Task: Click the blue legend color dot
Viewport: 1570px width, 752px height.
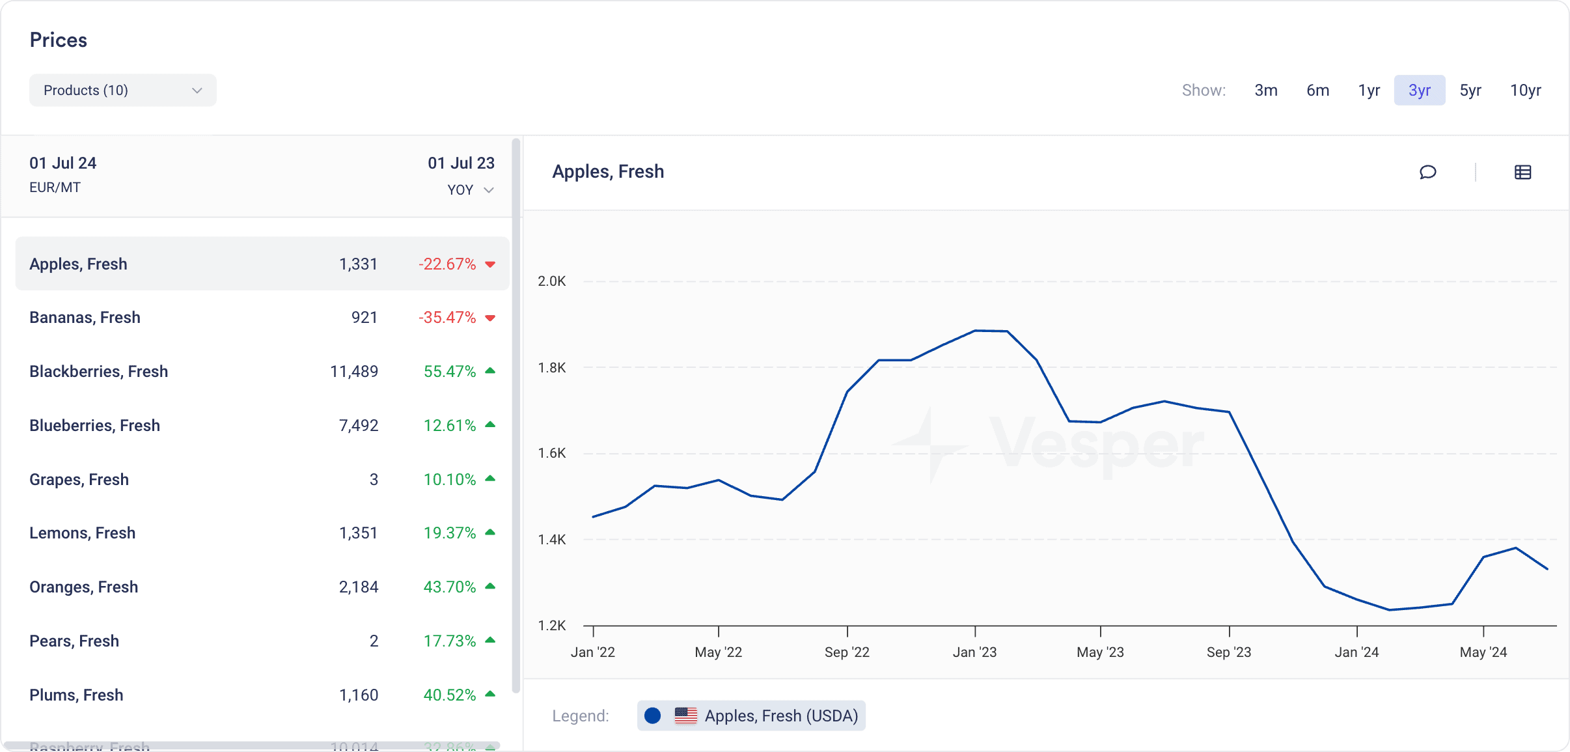Action: point(652,716)
